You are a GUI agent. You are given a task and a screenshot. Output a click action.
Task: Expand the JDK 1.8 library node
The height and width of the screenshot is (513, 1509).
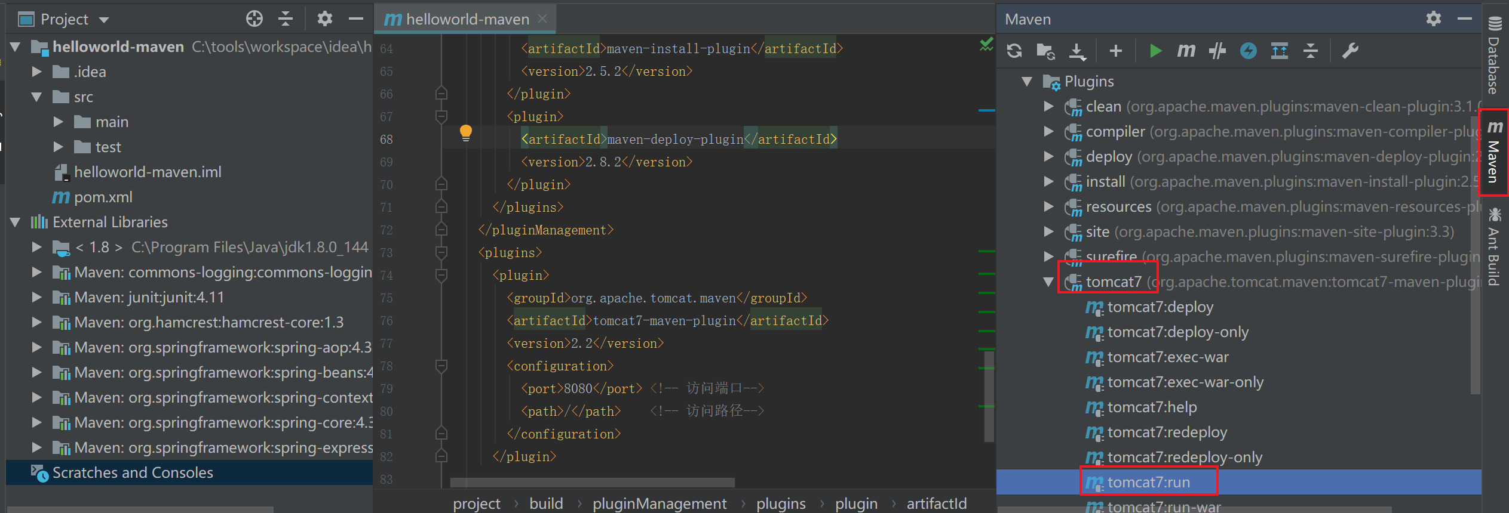click(37, 247)
